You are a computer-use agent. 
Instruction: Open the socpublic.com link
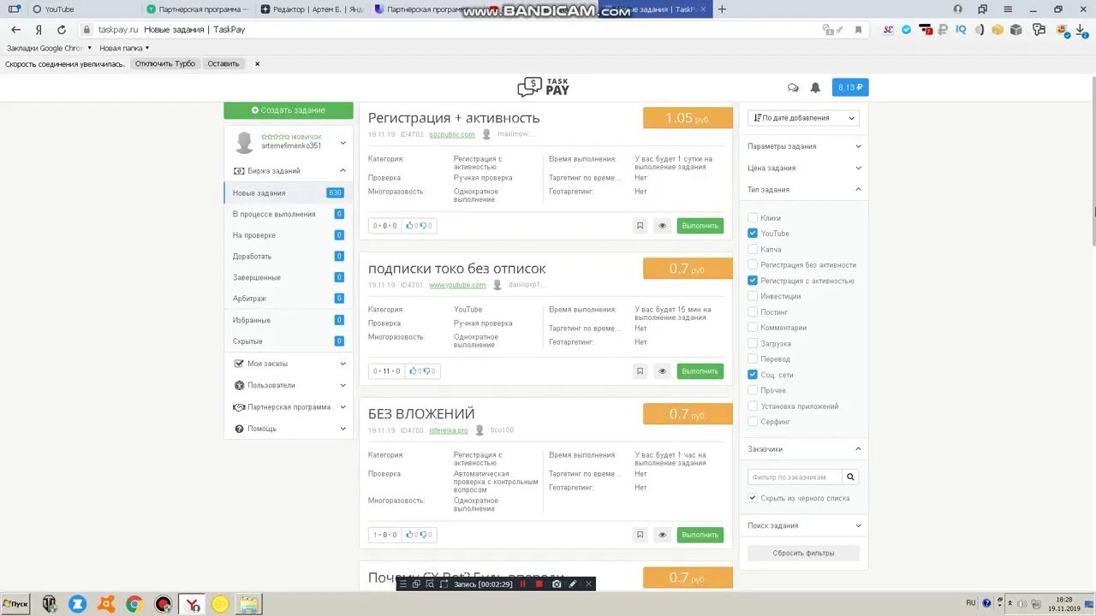[x=452, y=134]
